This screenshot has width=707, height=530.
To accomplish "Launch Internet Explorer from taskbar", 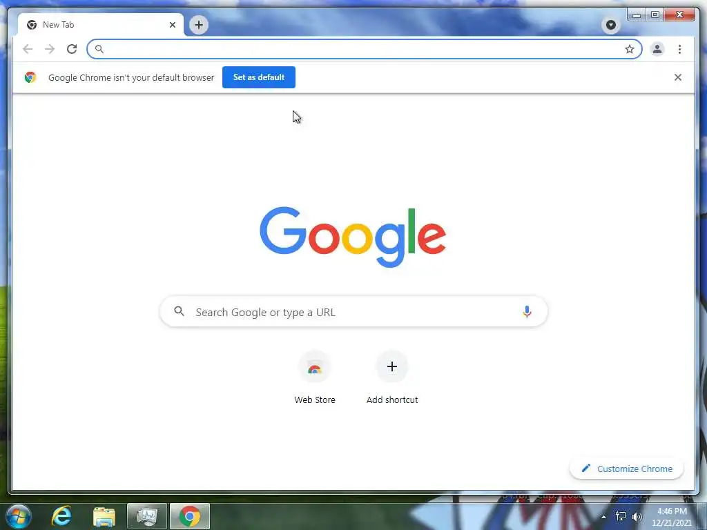I will [x=61, y=516].
